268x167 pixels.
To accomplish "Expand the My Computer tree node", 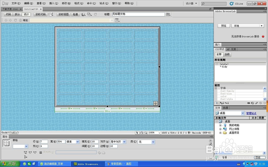I will tap(220, 125).
